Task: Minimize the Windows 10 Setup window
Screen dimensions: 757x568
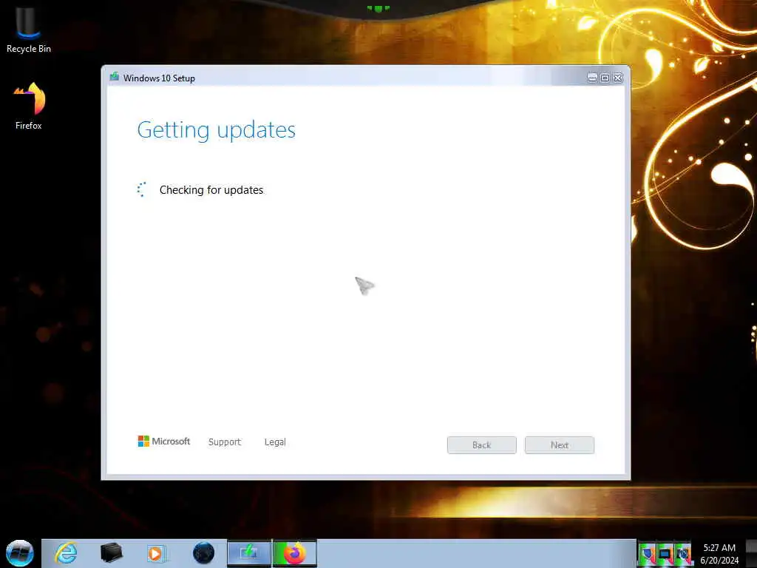Action: [x=592, y=78]
